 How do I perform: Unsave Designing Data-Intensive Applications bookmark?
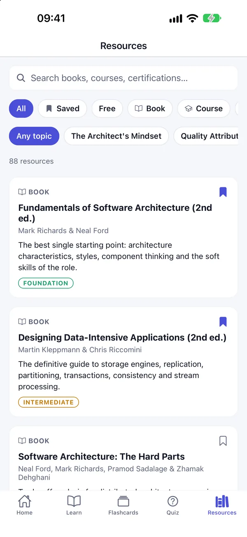(223, 322)
